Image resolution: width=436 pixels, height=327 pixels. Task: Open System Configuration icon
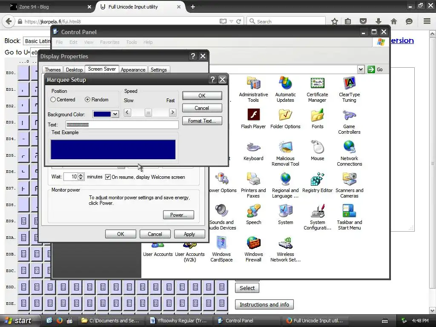pyautogui.click(x=317, y=218)
